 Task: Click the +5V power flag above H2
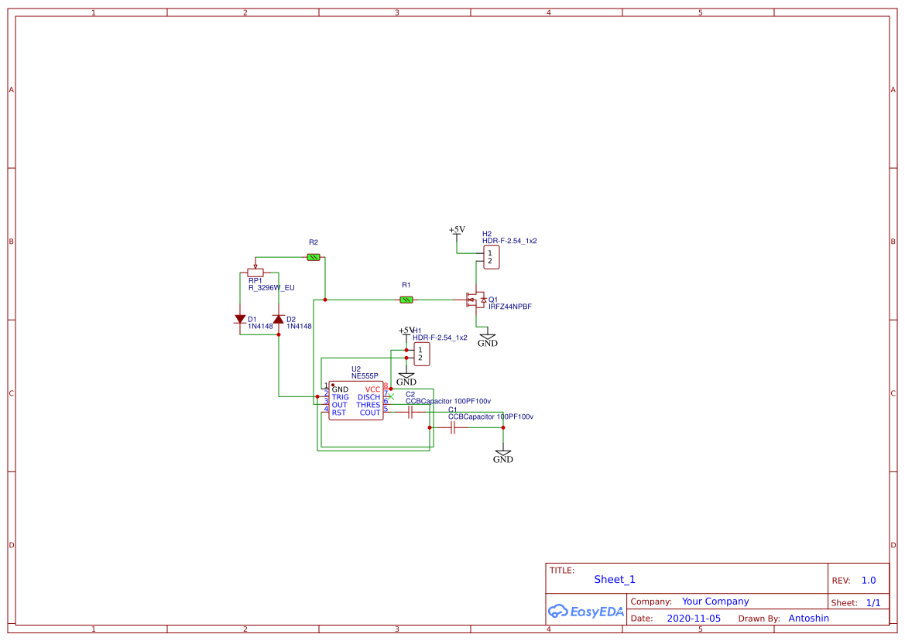tap(457, 231)
